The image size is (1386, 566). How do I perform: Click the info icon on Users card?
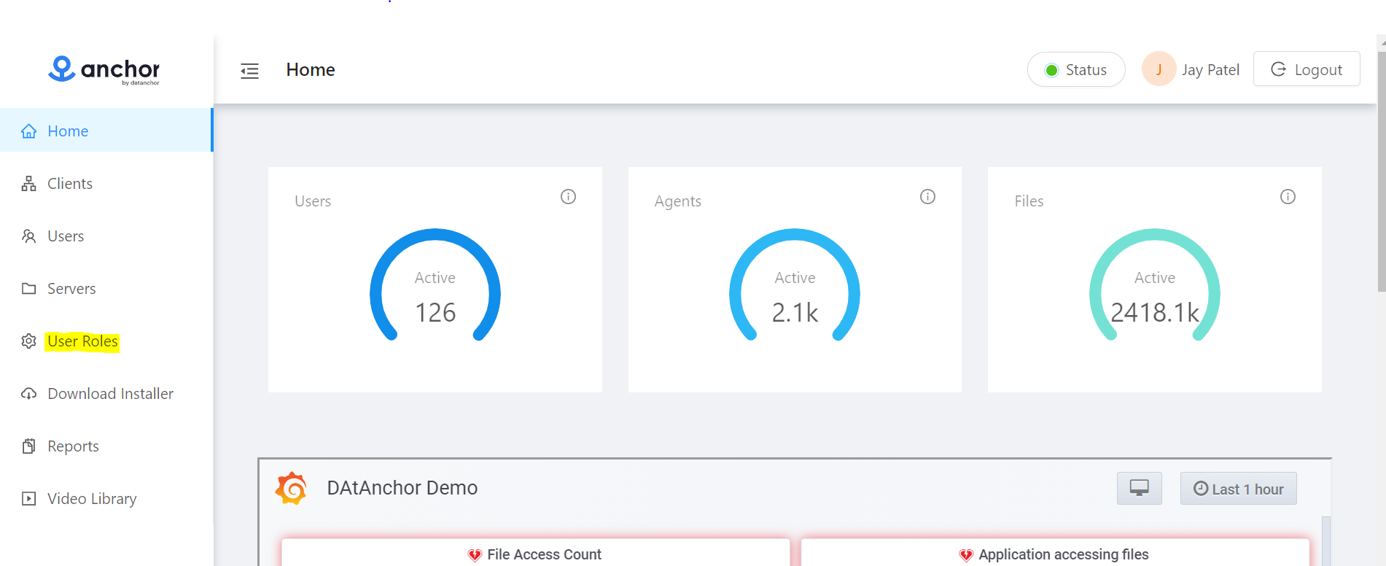click(568, 197)
